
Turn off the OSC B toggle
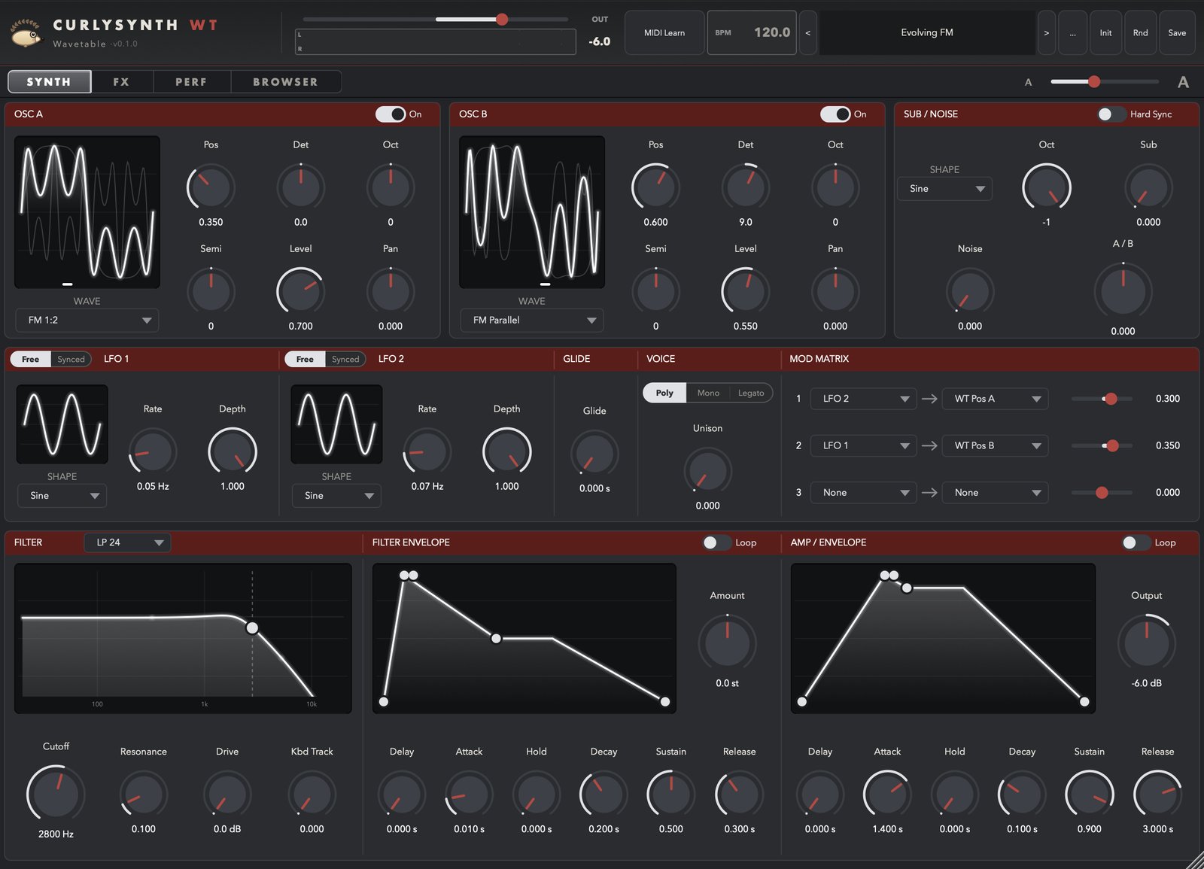[835, 114]
